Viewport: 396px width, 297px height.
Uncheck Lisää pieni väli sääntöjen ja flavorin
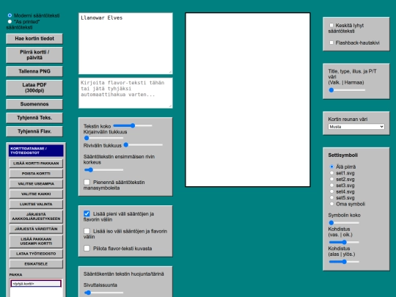point(87,213)
